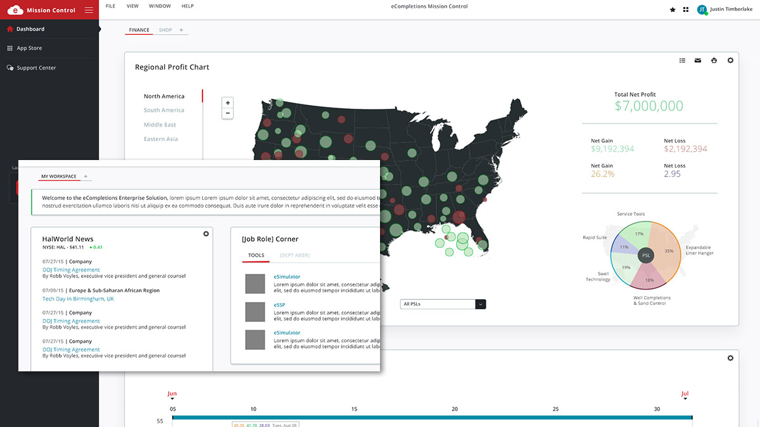This screenshot has height=427, width=760.
Task: Click the 18% red pie segment
Action: pos(649,276)
